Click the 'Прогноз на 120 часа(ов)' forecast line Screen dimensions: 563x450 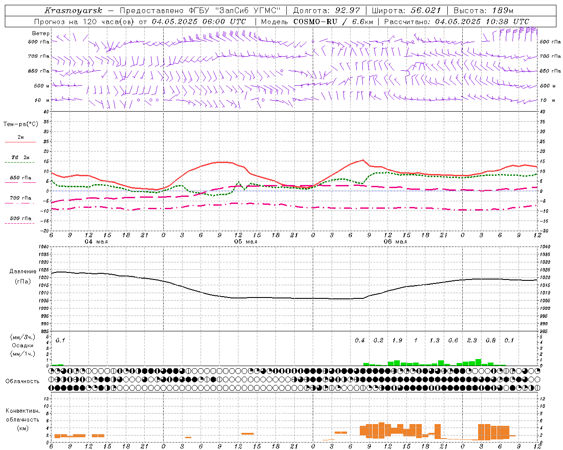pyautogui.click(x=84, y=22)
